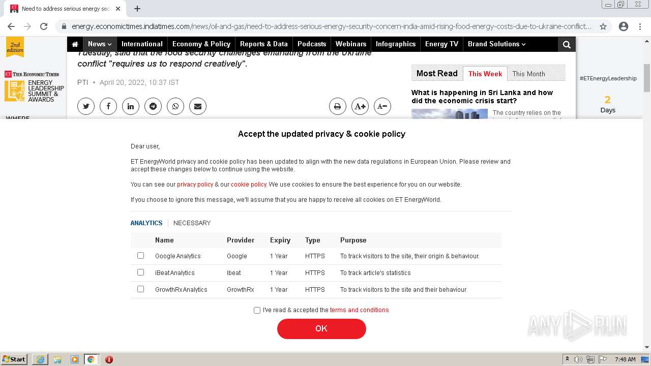Open Chrome from taskbar

tap(91, 359)
